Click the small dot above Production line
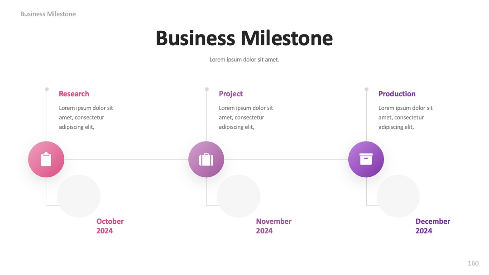Viewport: 489px width, 275px height. point(366,89)
